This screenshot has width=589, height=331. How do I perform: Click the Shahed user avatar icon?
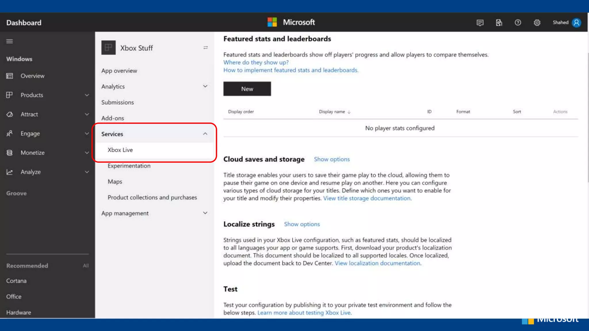[x=576, y=23]
